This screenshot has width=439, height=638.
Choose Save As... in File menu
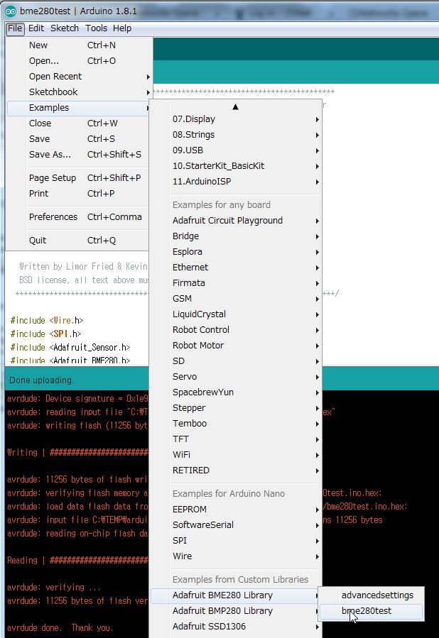pyautogui.click(x=79, y=155)
